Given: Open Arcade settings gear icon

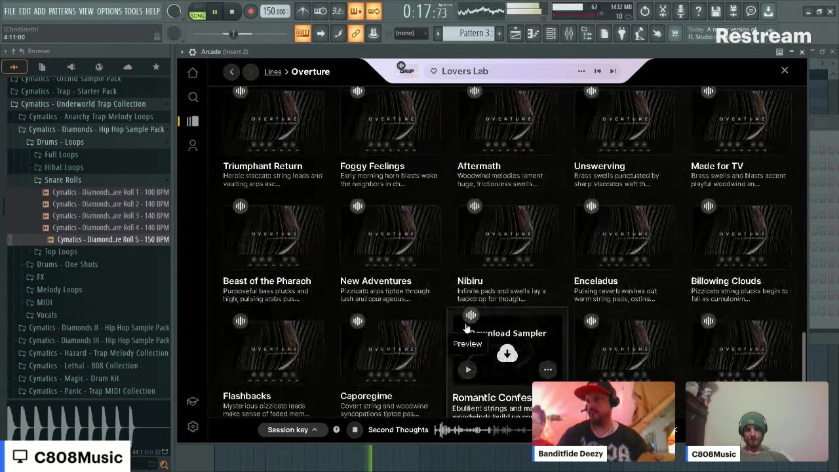Looking at the screenshot, I should pos(193,426).
